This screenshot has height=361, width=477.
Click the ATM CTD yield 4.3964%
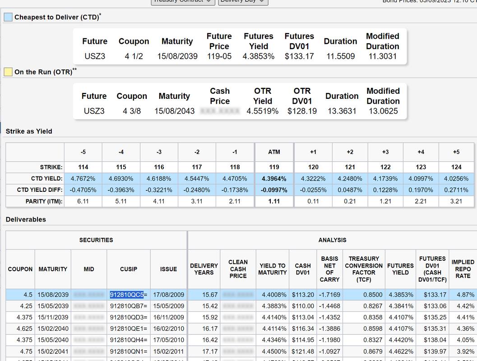[274, 179]
